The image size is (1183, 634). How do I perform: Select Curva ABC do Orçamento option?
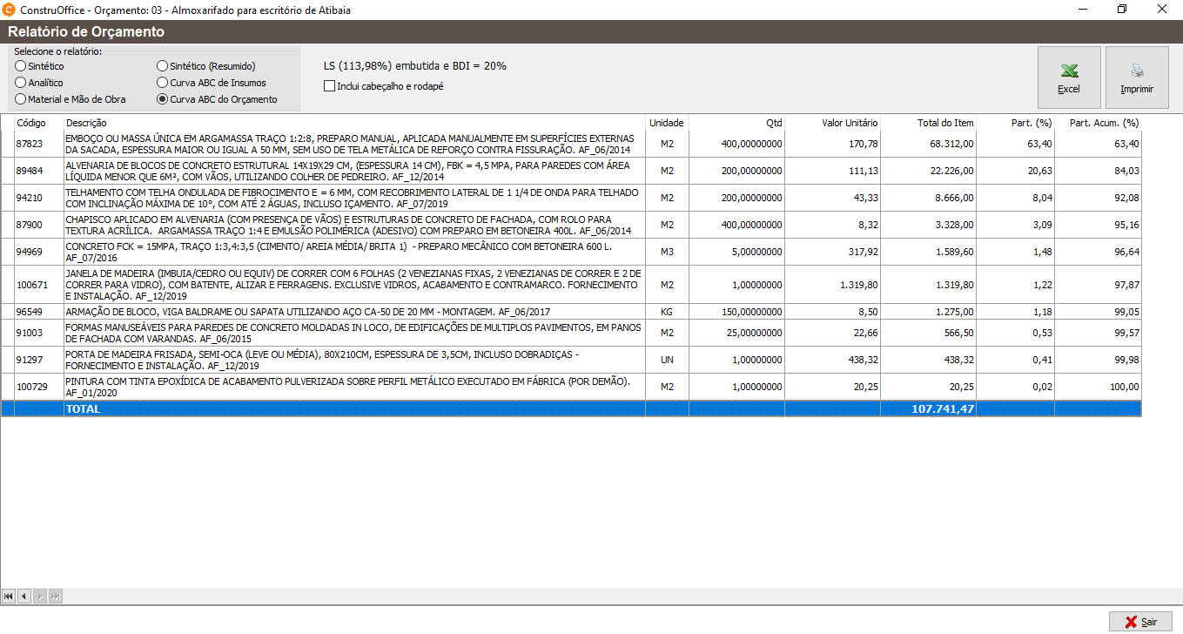tap(217, 99)
